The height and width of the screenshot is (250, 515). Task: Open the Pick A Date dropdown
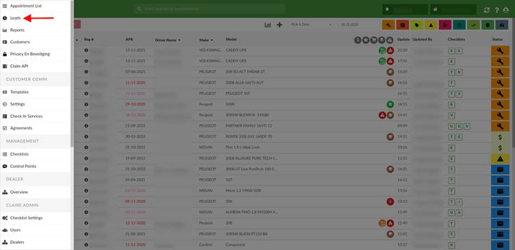point(310,25)
